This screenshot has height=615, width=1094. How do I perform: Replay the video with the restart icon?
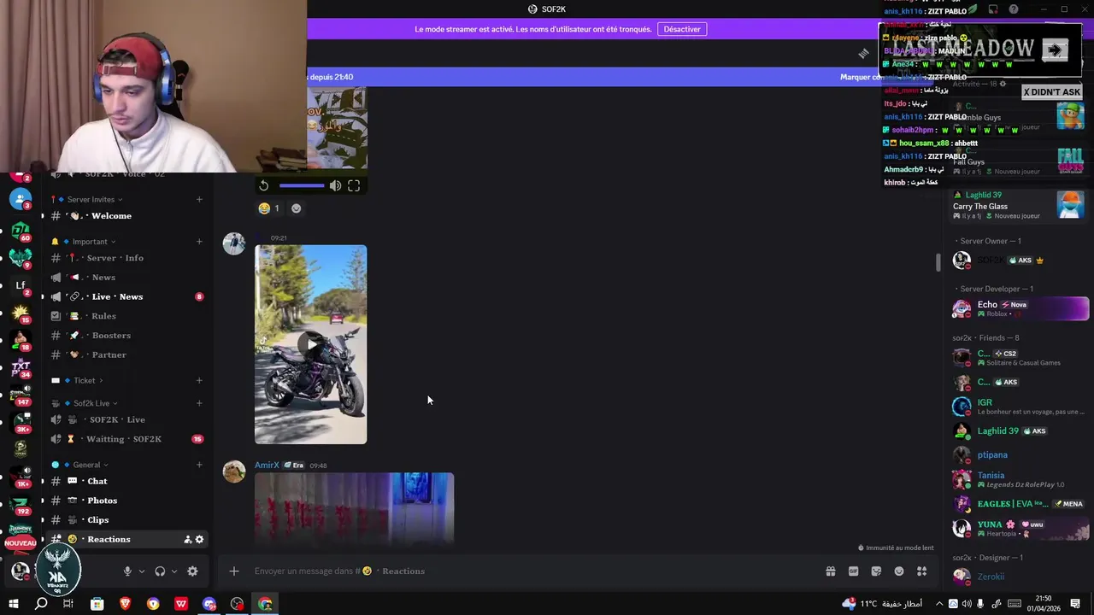coord(264,185)
